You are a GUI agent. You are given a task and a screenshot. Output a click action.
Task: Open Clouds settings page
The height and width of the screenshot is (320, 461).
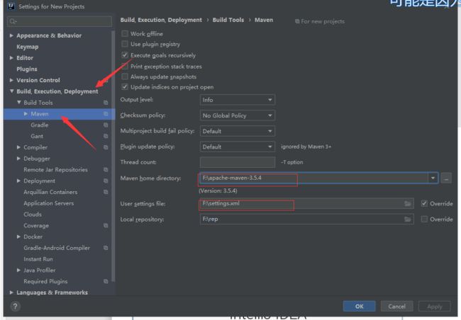point(33,215)
